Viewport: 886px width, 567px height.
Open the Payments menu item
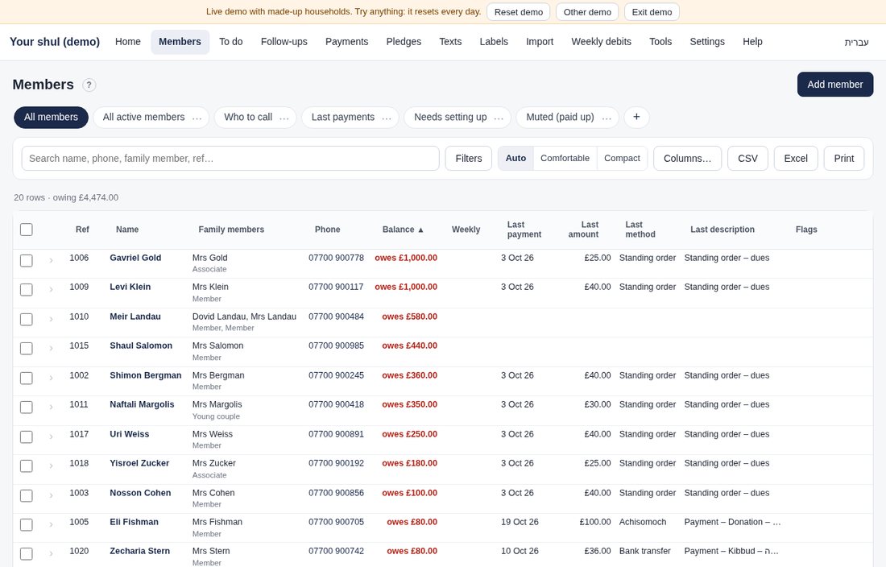coord(346,42)
